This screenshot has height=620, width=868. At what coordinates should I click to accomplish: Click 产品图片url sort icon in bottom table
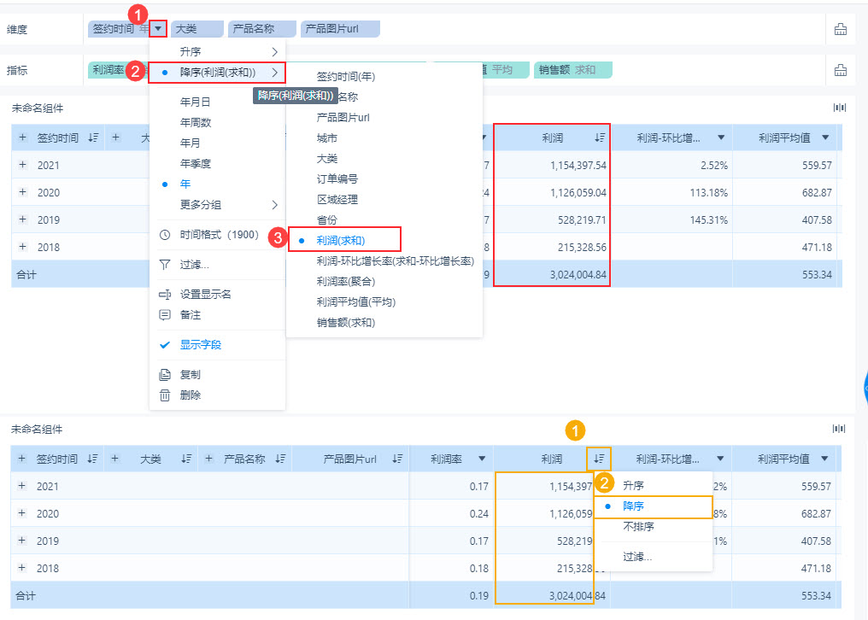pyautogui.click(x=397, y=459)
